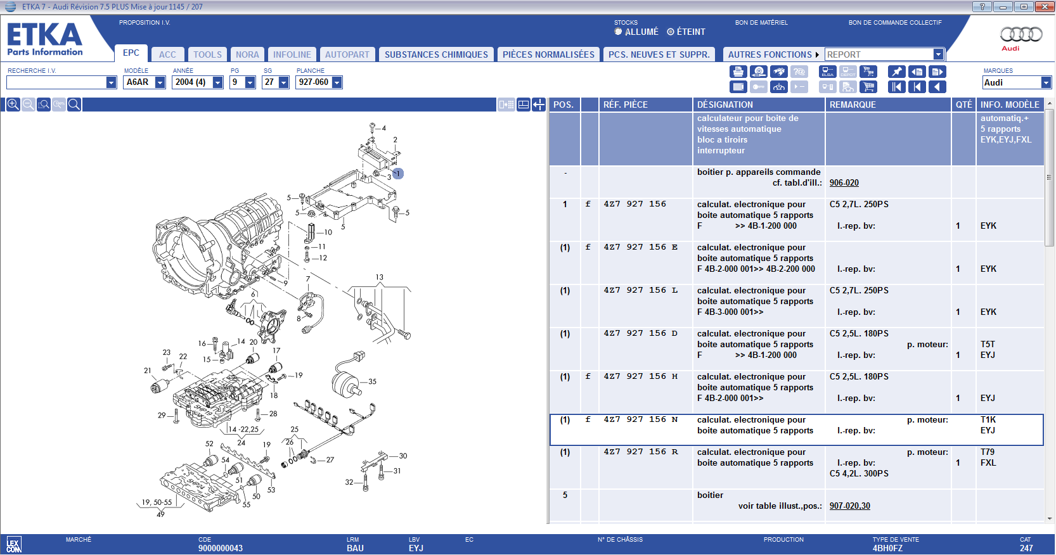
Task: Follow the 906-020 illustration link
Action: (844, 183)
